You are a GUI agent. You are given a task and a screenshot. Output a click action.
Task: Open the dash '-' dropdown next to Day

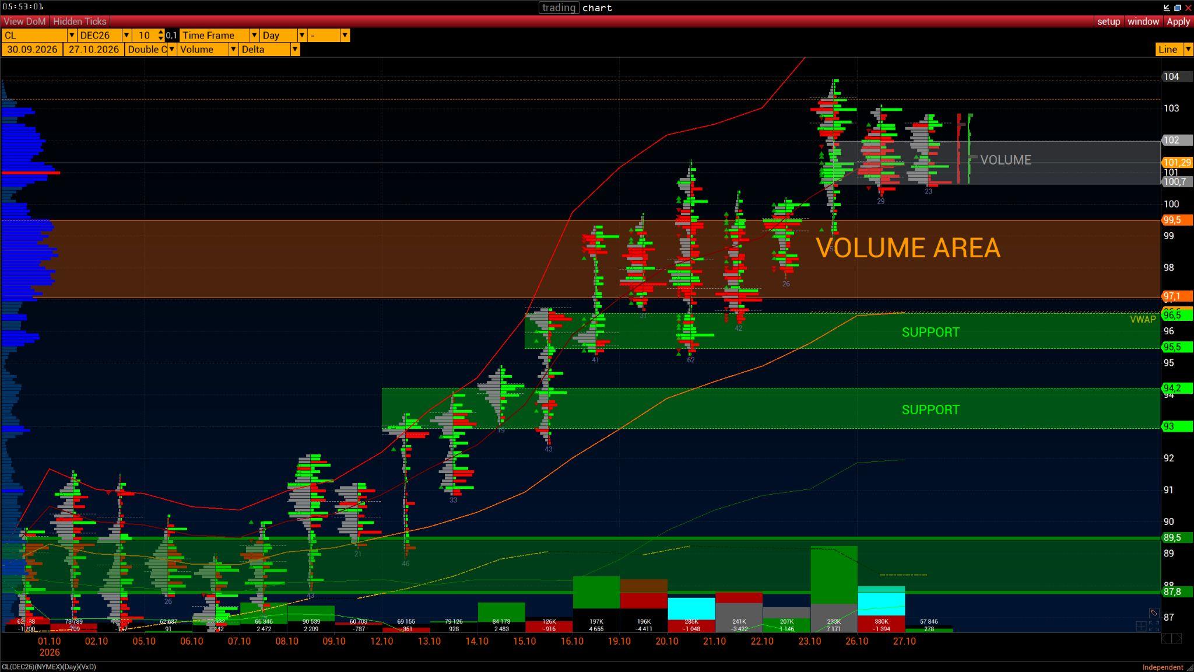(345, 36)
